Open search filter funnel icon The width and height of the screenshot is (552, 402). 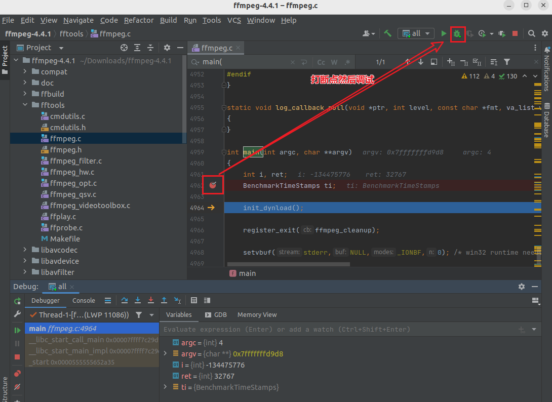click(507, 62)
